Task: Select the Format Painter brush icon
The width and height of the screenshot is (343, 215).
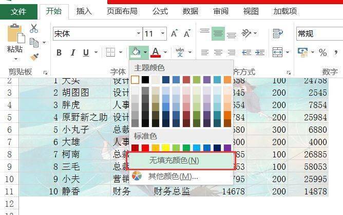Action: [34, 58]
